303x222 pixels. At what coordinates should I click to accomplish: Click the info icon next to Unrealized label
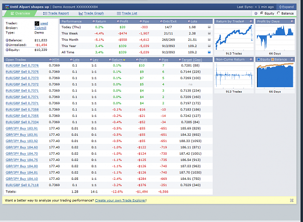tap(7, 45)
